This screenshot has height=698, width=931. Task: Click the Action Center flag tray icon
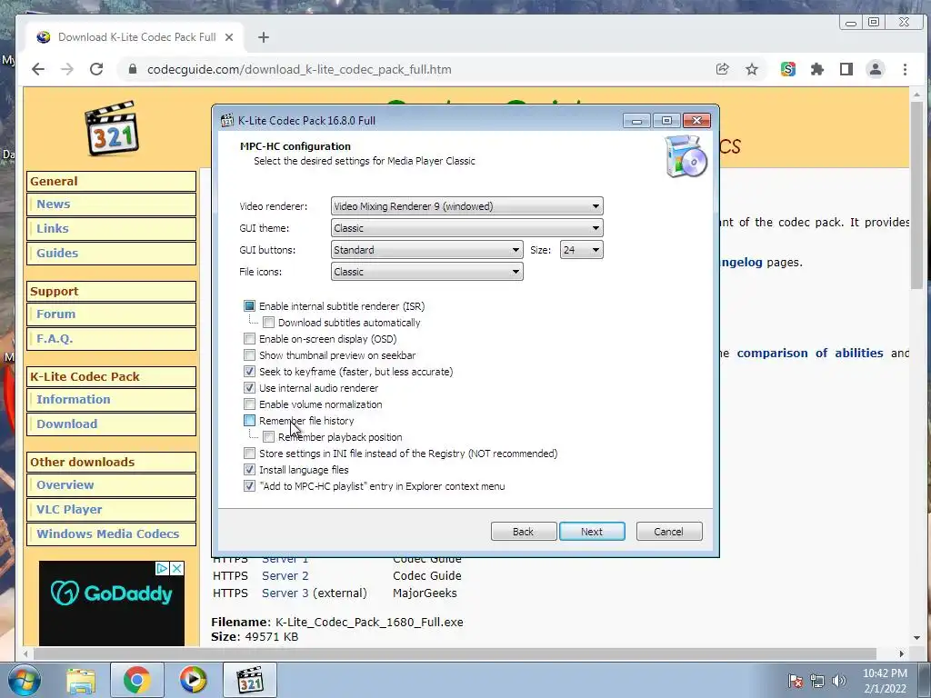point(796,681)
